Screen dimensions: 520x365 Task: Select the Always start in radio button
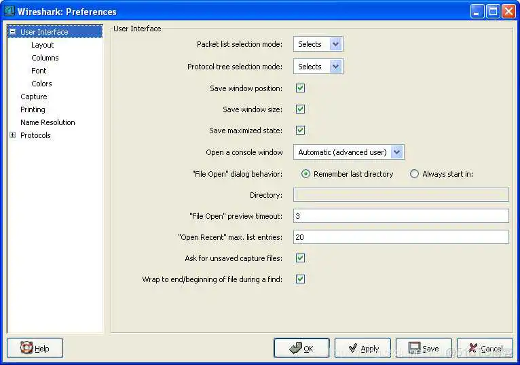pyautogui.click(x=415, y=174)
